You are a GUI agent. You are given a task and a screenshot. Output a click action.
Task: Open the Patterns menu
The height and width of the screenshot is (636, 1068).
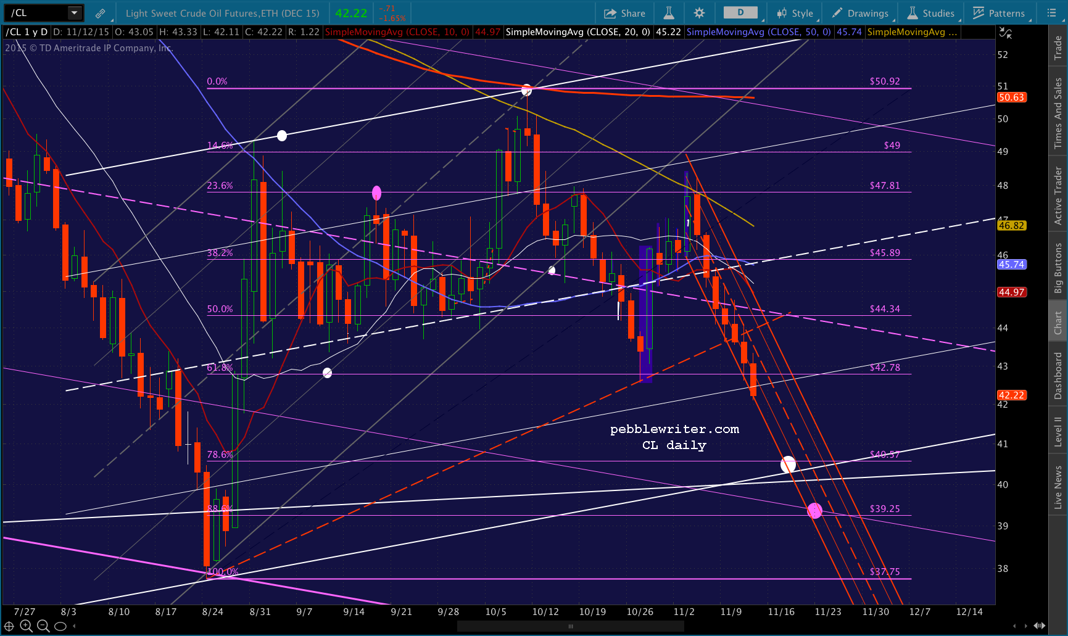pos(999,13)
